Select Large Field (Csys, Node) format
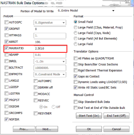 click(75, 33)
